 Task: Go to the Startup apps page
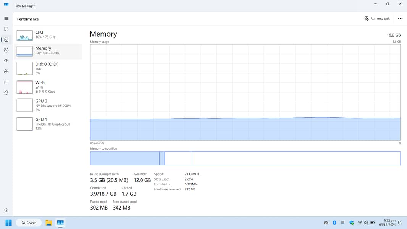pyautogui.click(x=6, y=61)
